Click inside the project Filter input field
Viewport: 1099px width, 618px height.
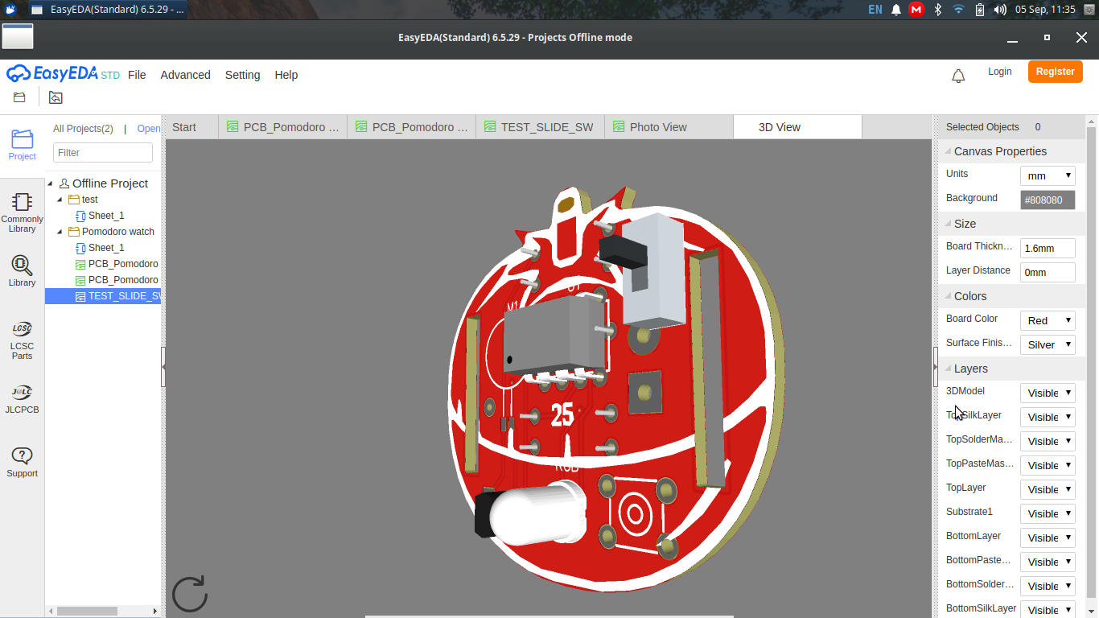(x=102, y=152)
